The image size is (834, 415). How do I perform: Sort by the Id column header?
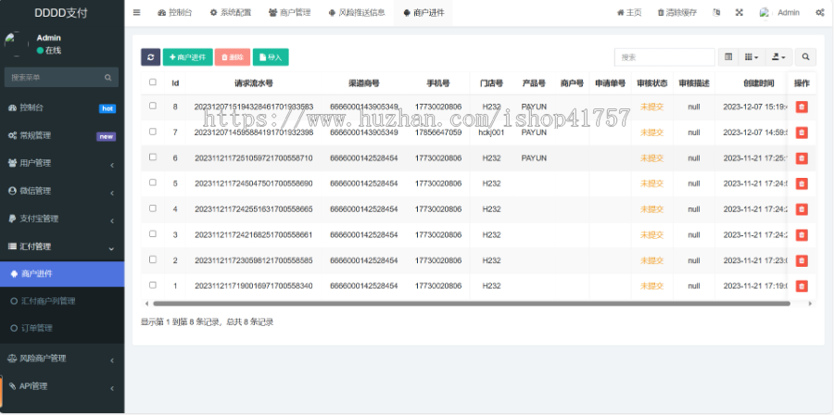click(175, 83)
